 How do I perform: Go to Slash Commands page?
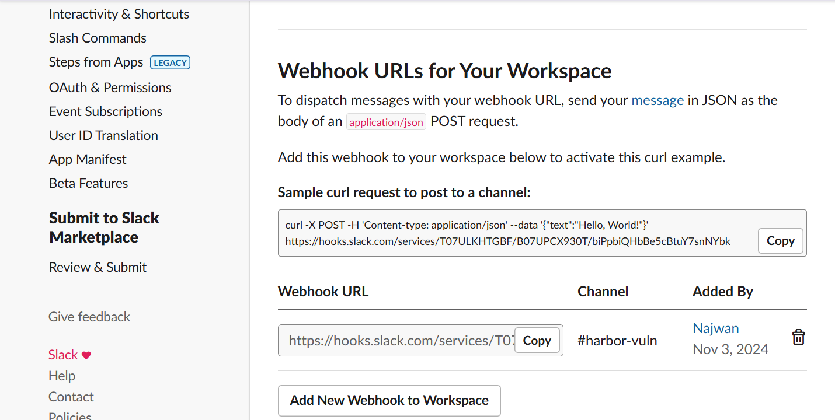pos(98,38)
